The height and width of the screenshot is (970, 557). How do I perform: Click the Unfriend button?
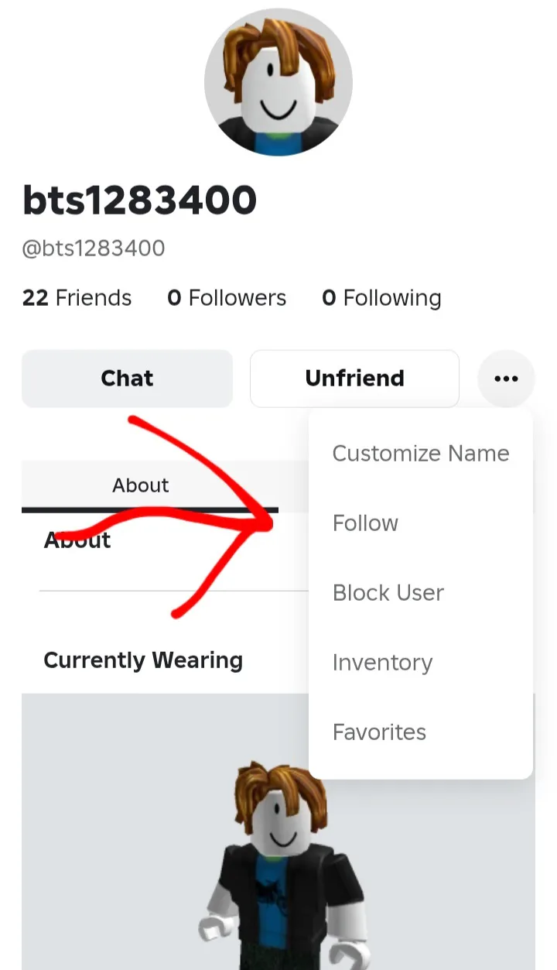[x=354, y=379]
